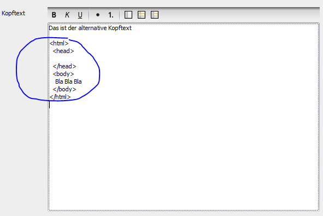Click the word 'alternative' in the first line
Screen dimensions: 323x216
92,28
